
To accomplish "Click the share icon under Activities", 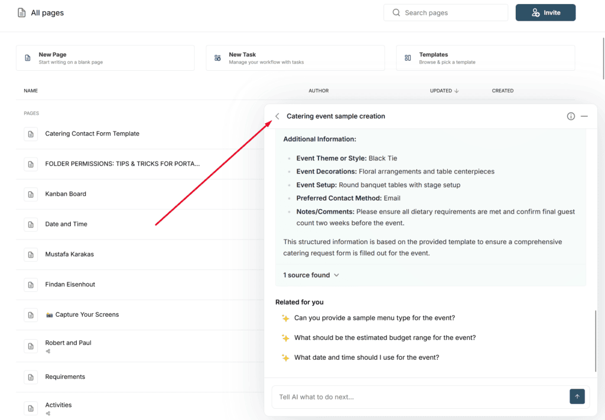I will click(48, 414).
